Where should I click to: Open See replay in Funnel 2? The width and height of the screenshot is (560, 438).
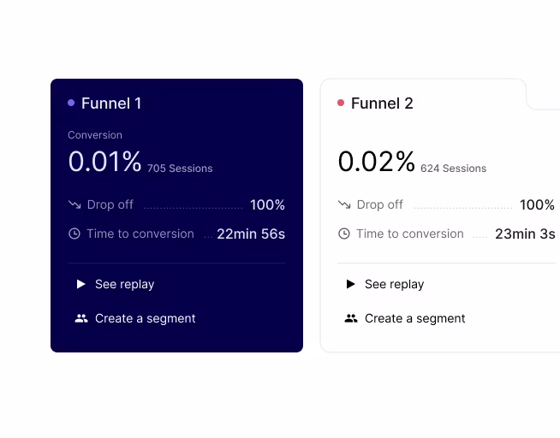coord(394,284)
